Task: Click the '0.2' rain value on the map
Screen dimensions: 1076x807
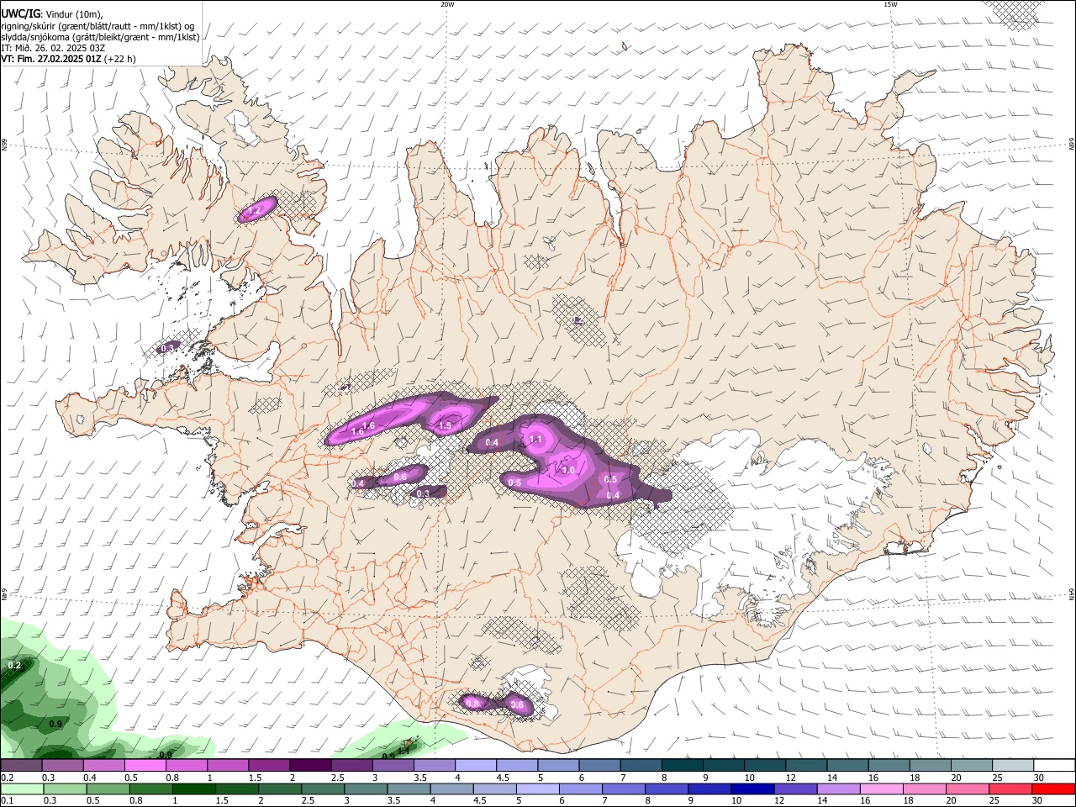Action: [x=14, y=665]
